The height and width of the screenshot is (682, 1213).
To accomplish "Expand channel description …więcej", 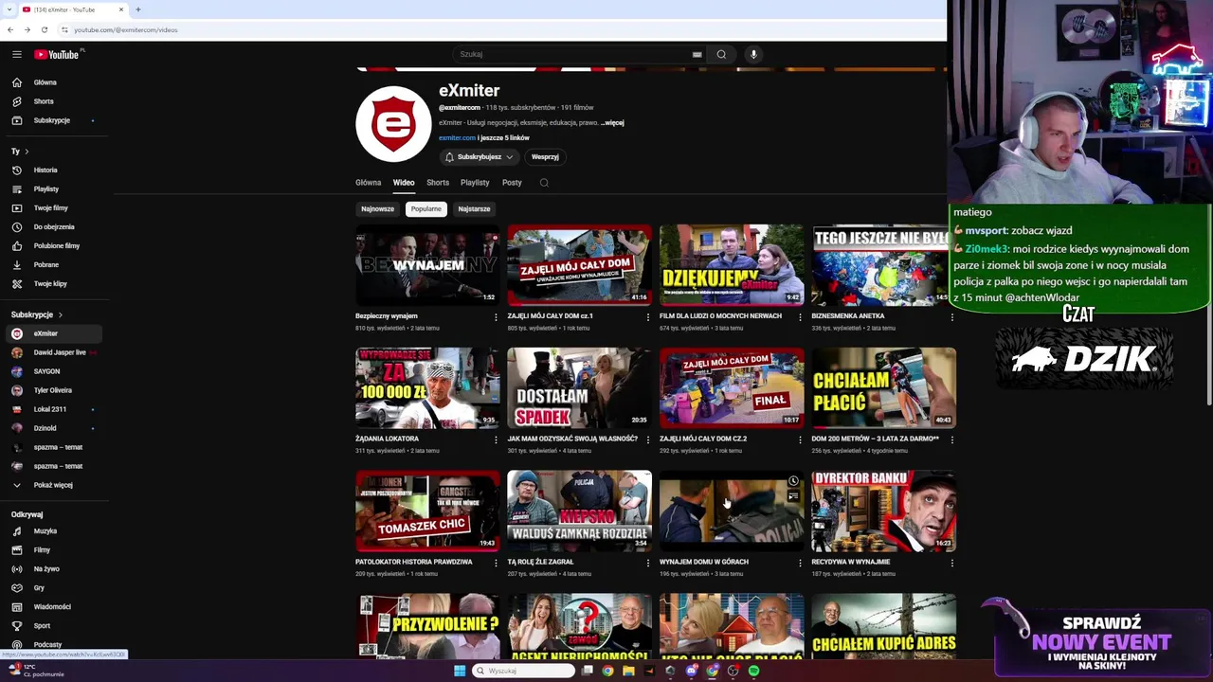I will tap(612, 123).
